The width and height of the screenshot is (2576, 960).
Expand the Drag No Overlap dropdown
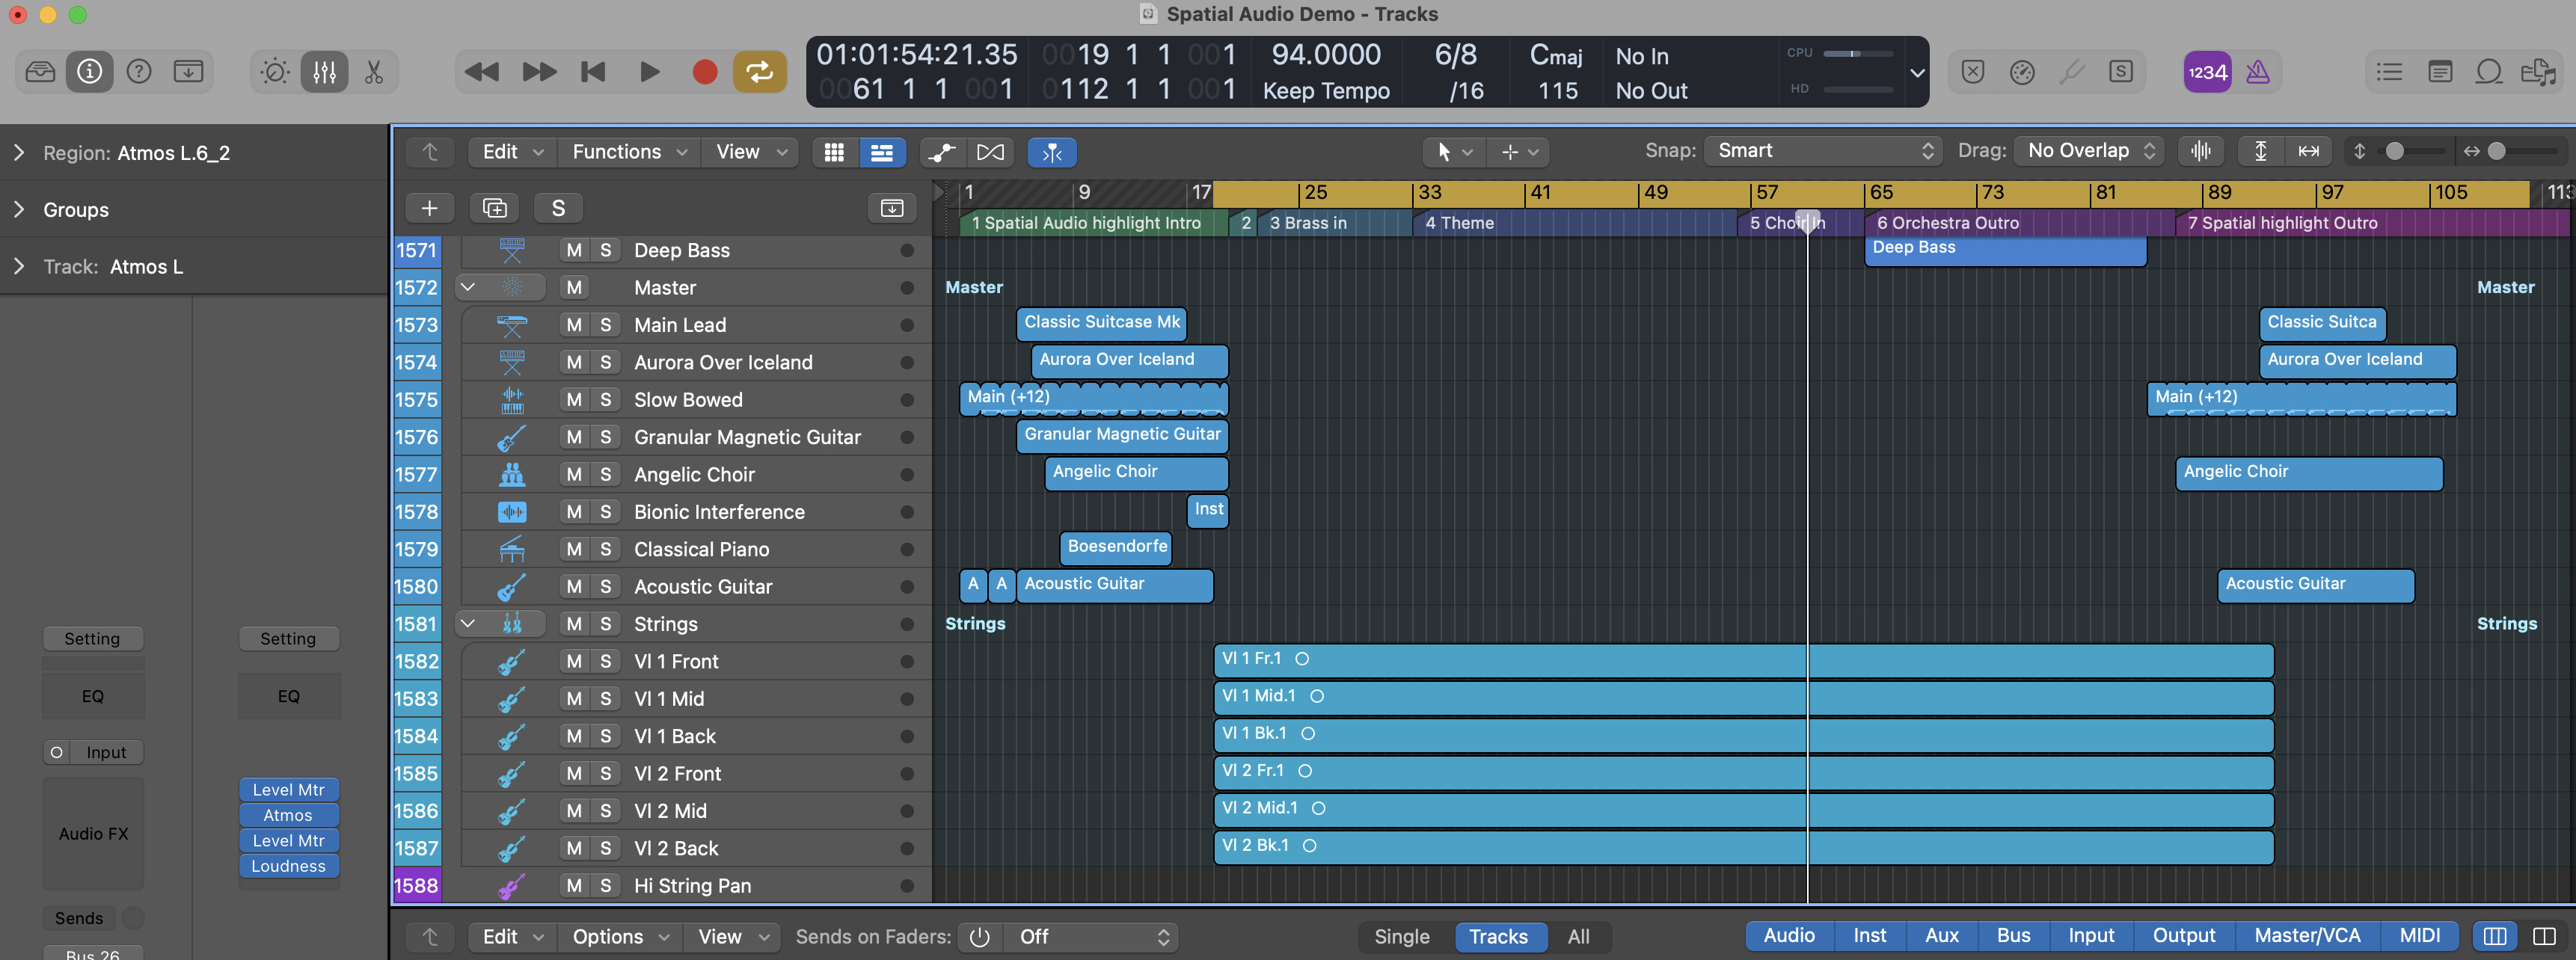coord(2086,151)
